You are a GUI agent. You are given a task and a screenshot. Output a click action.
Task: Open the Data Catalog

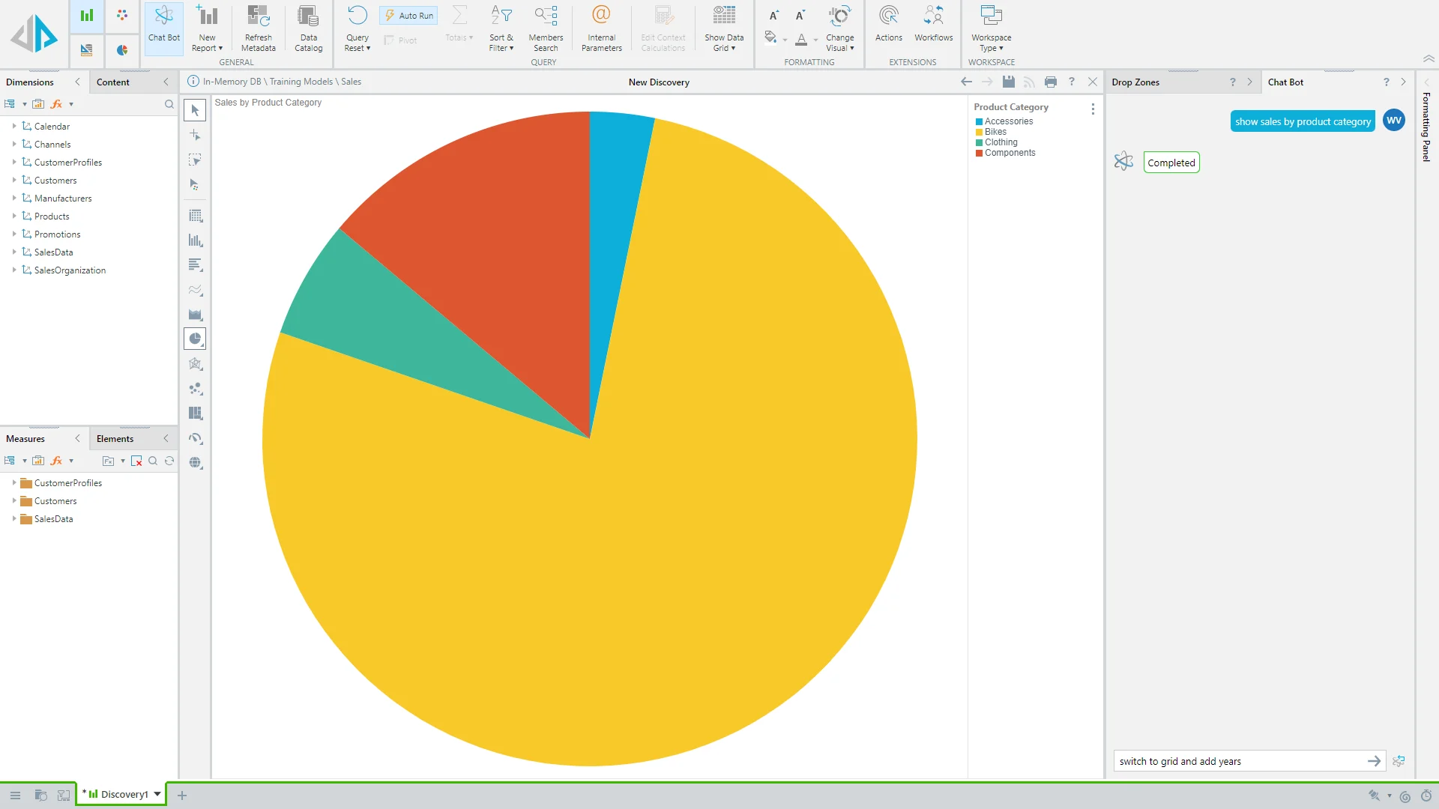(x=308, y=28)
